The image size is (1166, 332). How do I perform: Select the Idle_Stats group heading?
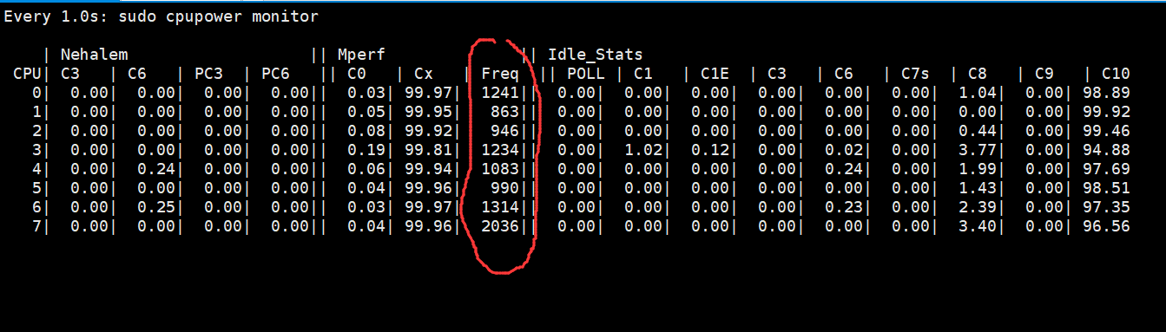[596, 55]
